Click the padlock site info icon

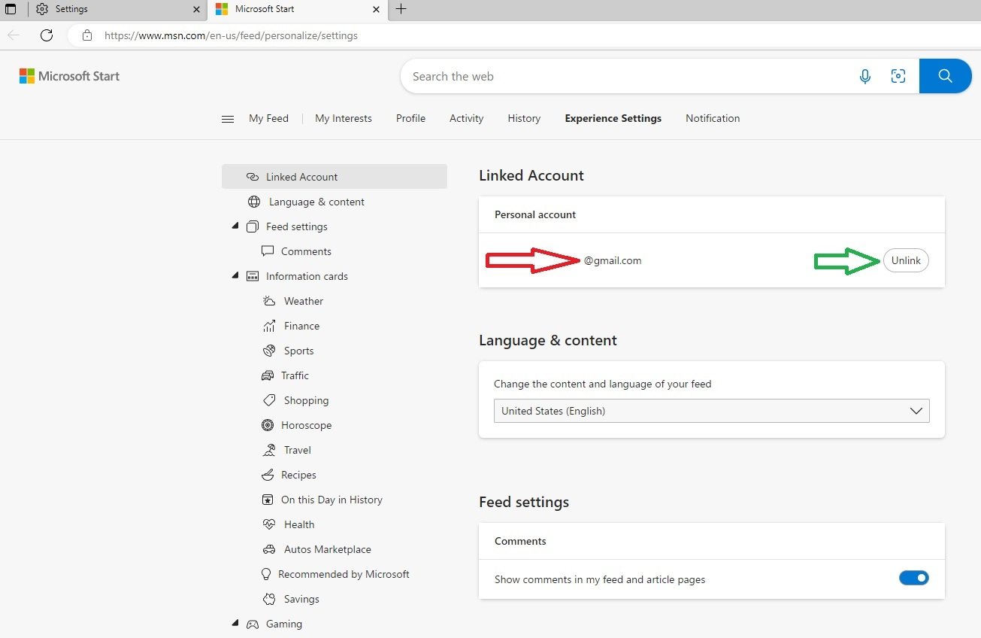[87, 35]
